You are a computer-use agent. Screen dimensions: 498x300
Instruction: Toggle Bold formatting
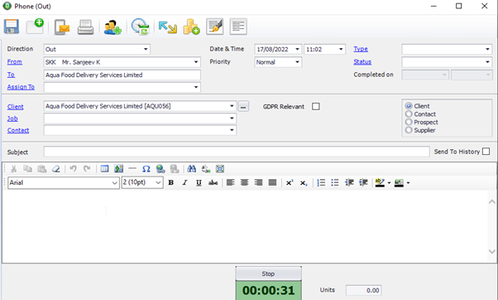[x=171, y=182]
